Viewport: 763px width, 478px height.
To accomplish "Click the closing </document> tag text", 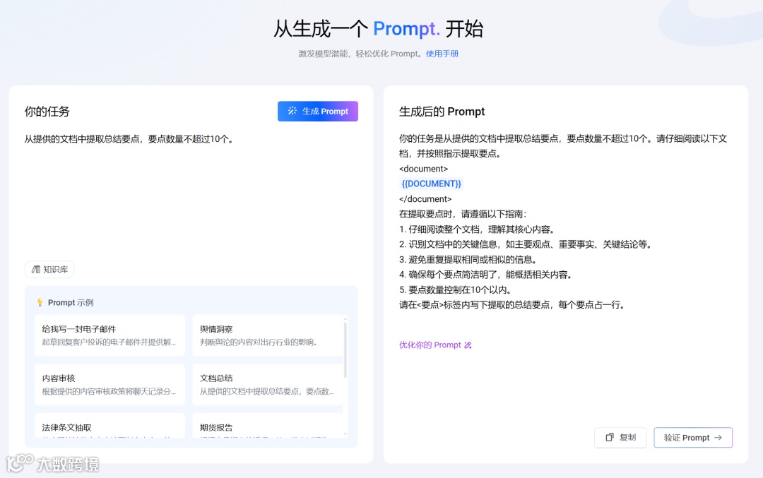I will pos(425,199).
